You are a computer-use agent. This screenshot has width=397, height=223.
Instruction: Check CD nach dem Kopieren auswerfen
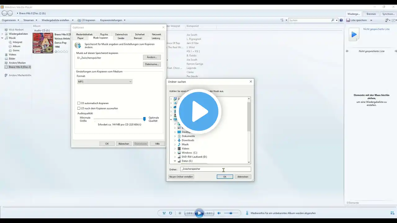click(79, 108)
